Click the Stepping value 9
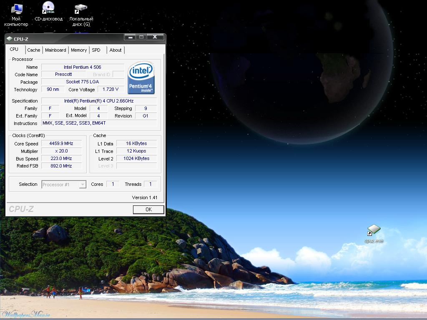Image resolution: width=427 pixels, height=320 pixels. [146, 108]
